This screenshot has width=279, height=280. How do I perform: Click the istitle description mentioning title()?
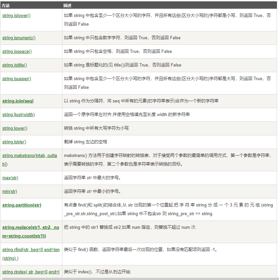122,65
